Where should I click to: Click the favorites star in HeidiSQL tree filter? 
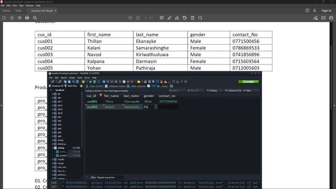81,86
